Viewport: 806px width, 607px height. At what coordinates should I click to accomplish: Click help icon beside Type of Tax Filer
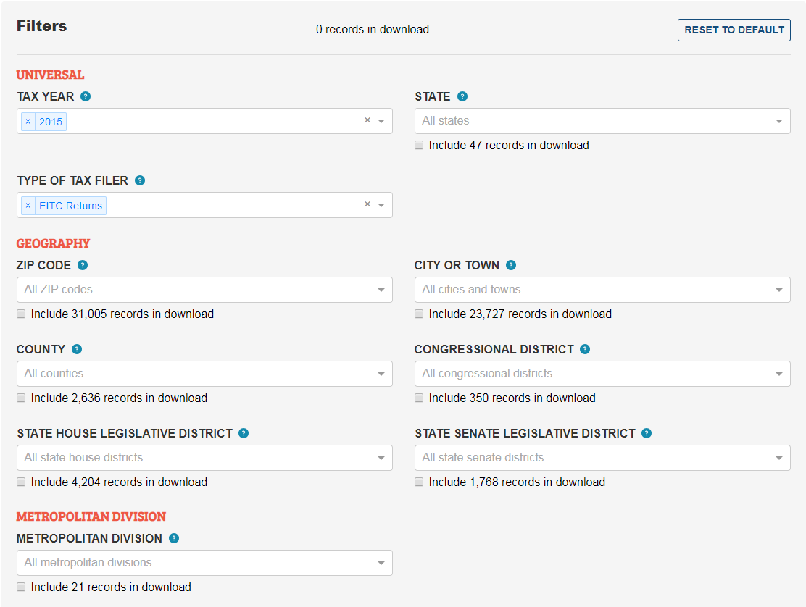(x=140, y=180)
